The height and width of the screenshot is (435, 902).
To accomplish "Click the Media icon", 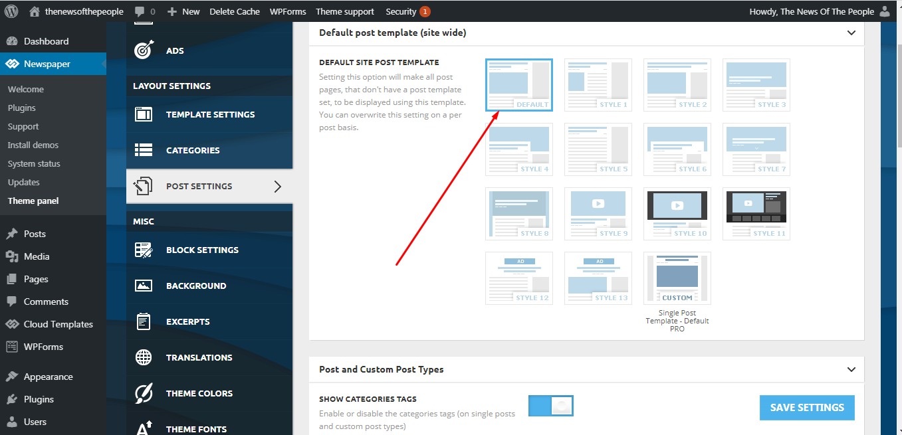I will [12, 256].
